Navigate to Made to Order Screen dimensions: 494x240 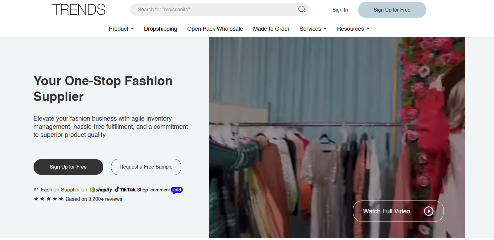[271, 29]
